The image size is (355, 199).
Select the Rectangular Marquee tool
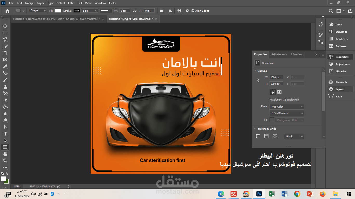pyautogui.click(x=5, y=33)
